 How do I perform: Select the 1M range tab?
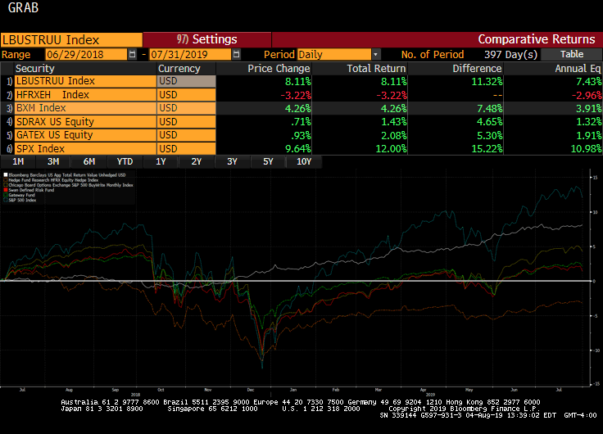(18, 161)
